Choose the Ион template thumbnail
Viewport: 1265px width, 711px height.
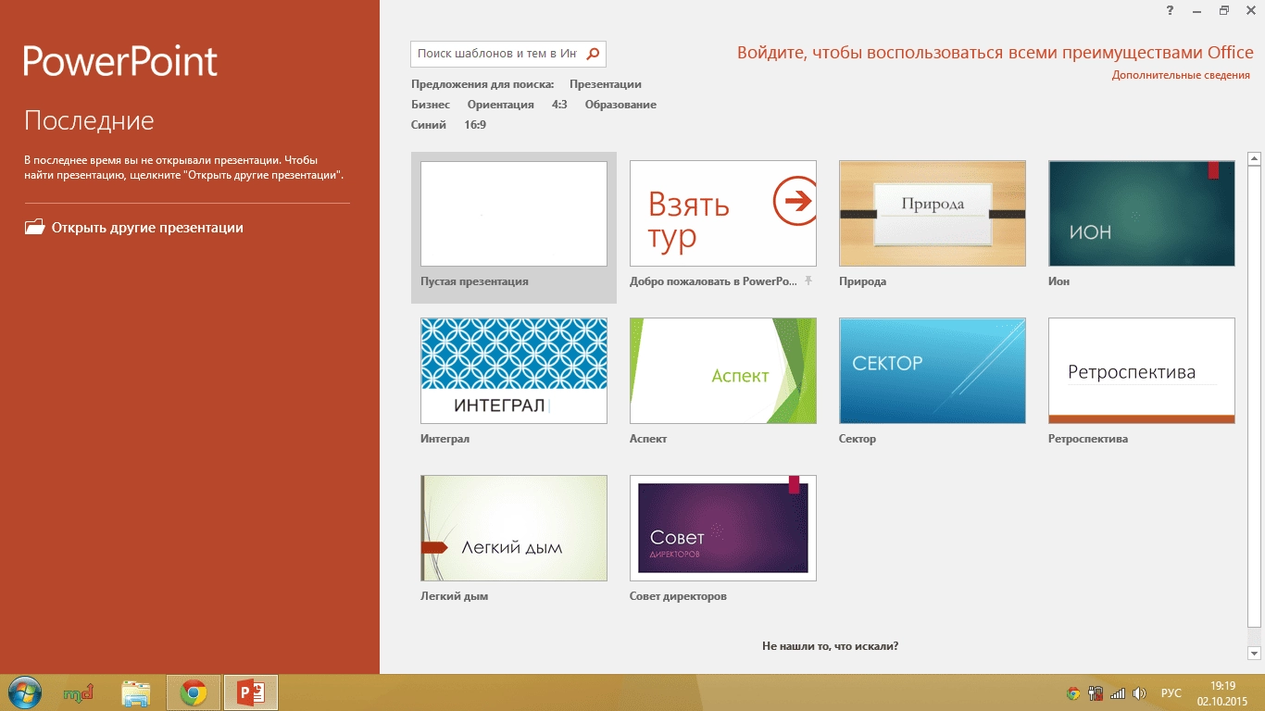click(1142, 214)
